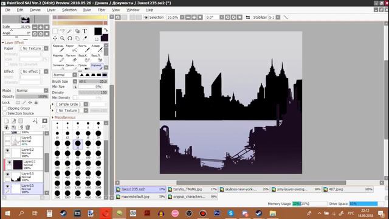The width and height of the screenshot is (389, 219).
Task: Swap foreground and background colors
Action: 106,30
